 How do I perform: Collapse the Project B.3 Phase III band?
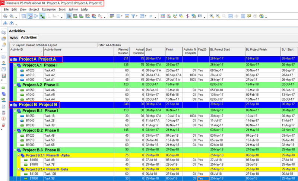click(15, 150)
